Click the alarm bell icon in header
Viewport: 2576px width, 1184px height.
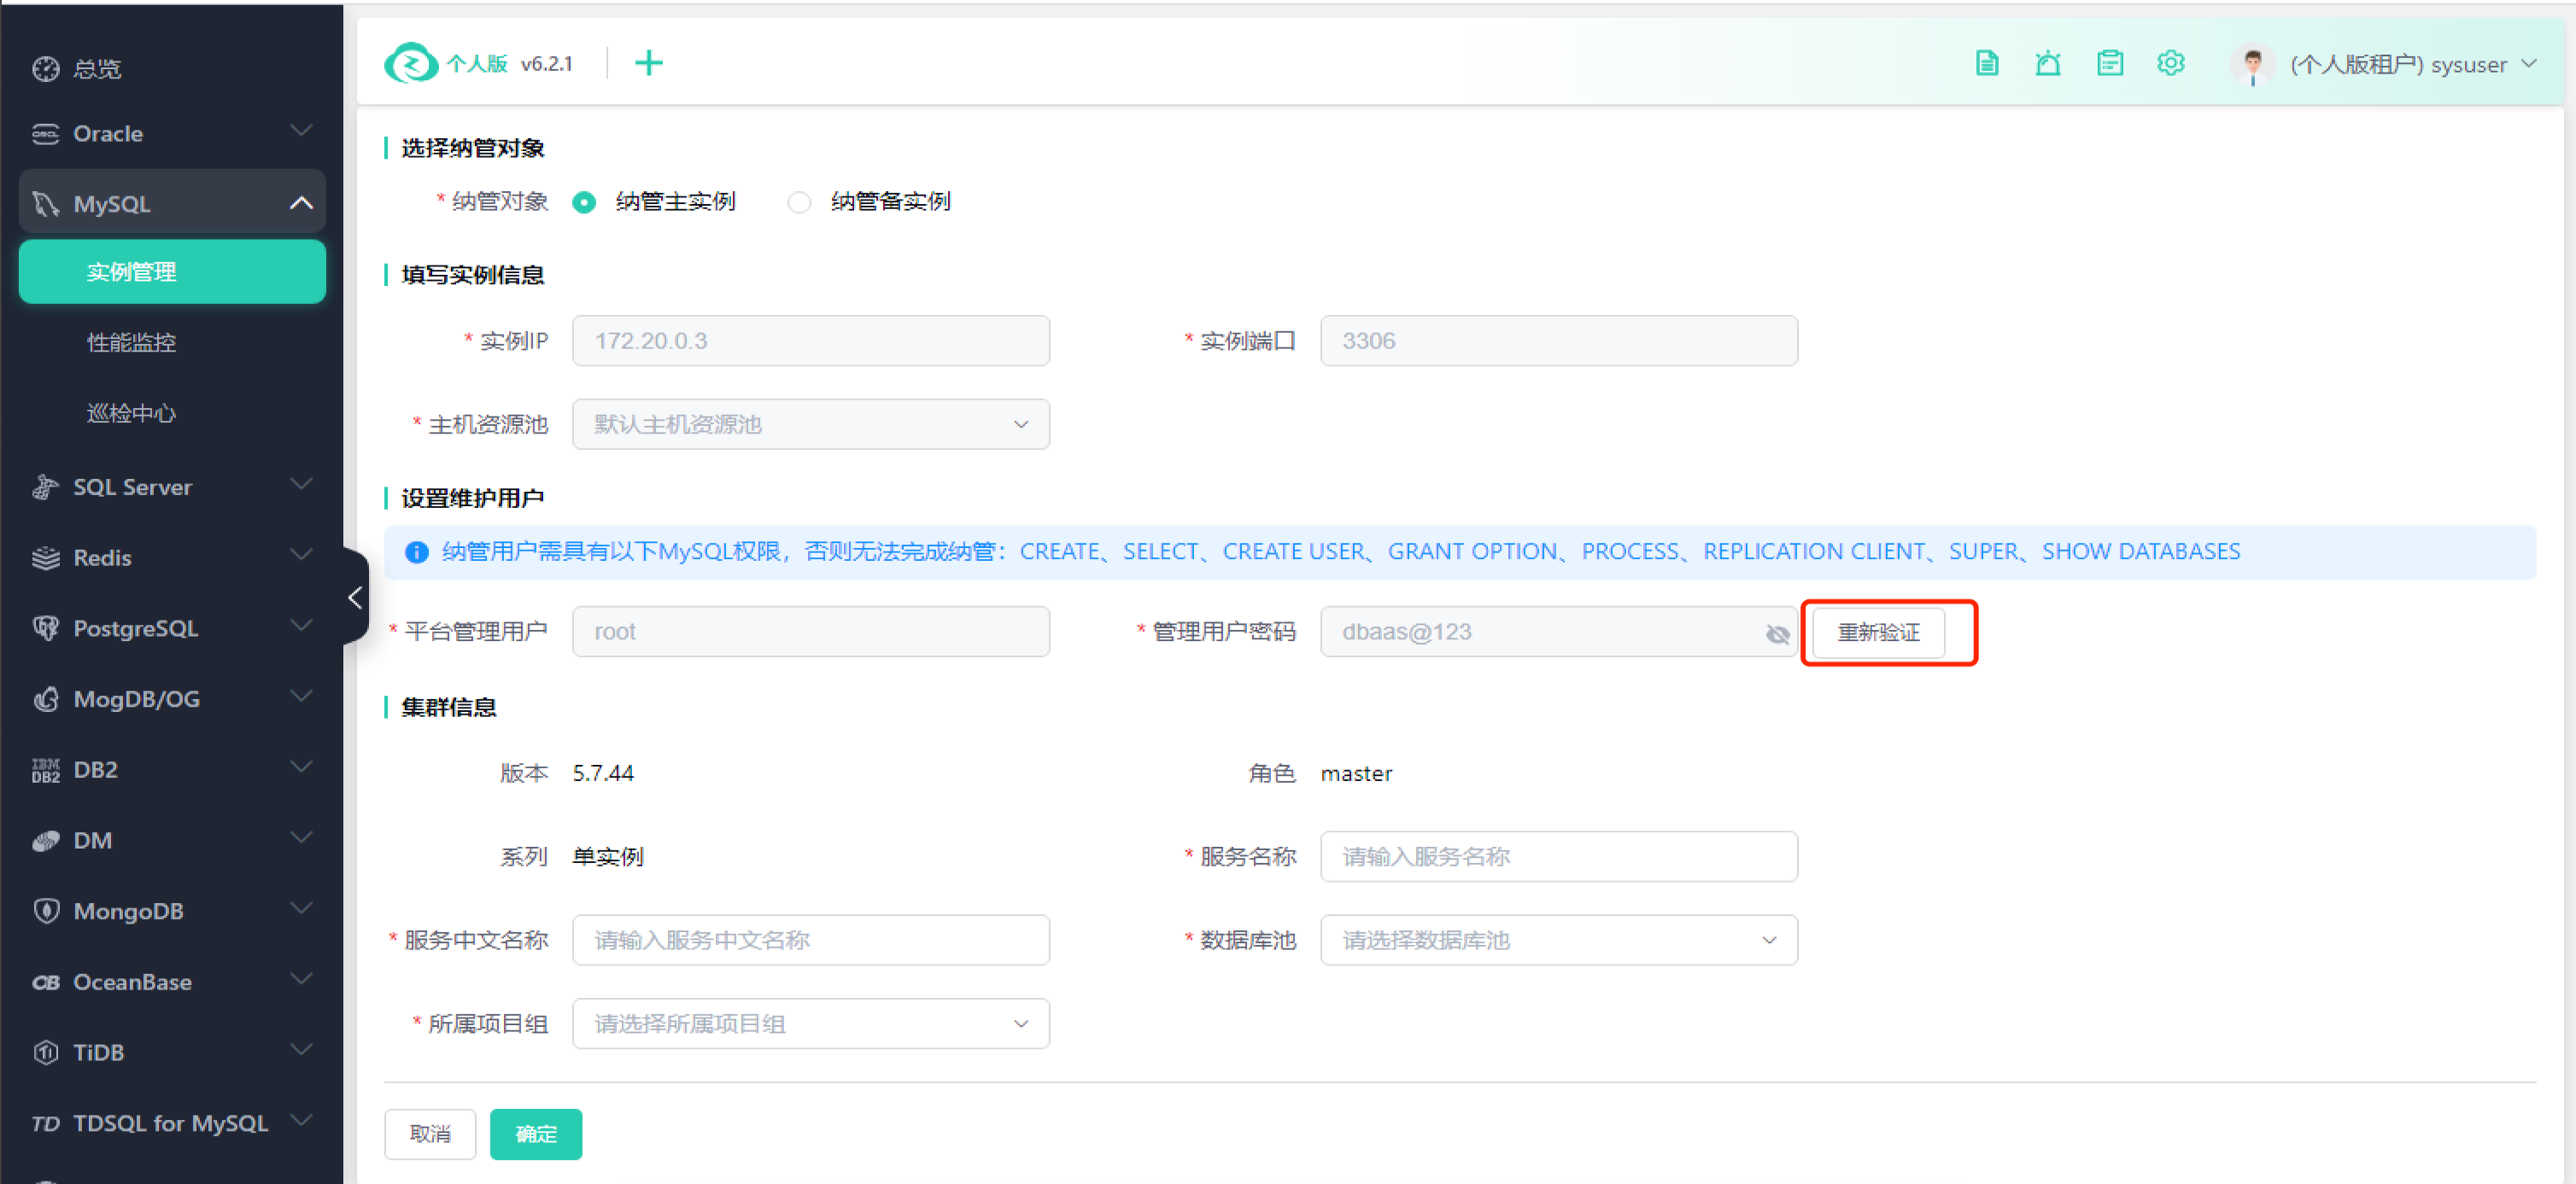pos(2047,63)
